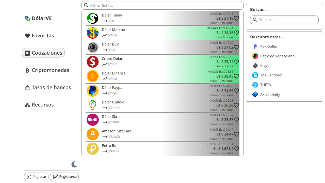Viewport: 325px width, 183px height.
Task: Open Favoritas in the sidebar
Action: (x=39, y=36)
